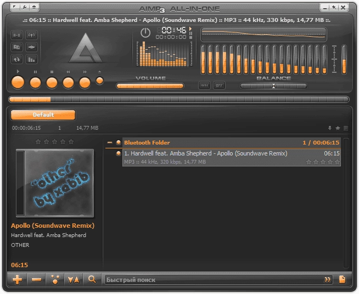Toggle the repeat playlist button
Screen dimensions: 359x294
click(16, 60)
